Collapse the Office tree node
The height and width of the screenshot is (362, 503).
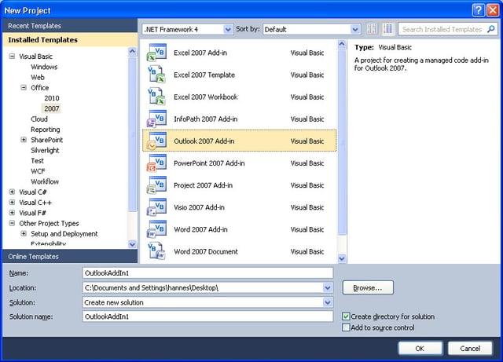pyautogui.click(x=24, y=87)
